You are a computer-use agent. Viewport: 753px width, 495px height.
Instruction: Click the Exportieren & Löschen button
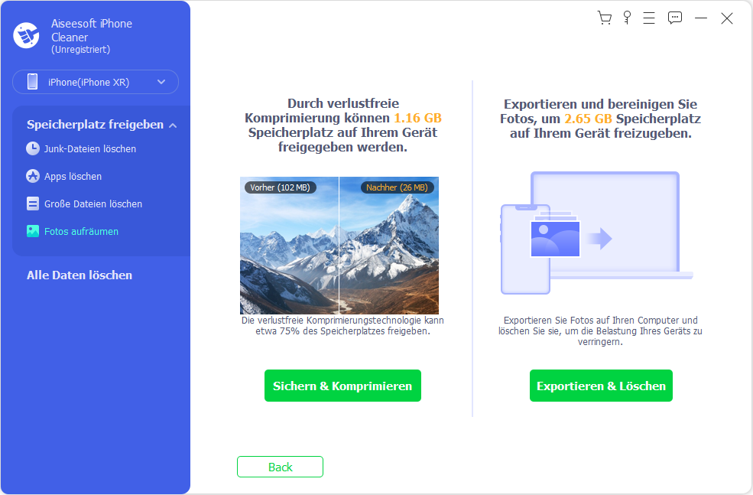[x=601, y=386]
